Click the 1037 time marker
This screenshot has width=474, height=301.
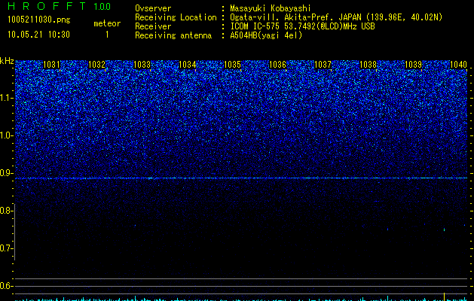coord(323,65)
